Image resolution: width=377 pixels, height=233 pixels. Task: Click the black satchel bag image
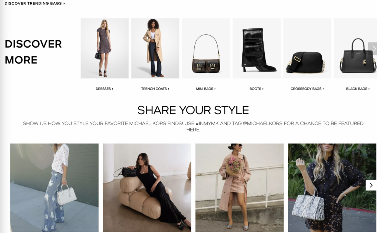pyautogui.click(x=355, y=48)
